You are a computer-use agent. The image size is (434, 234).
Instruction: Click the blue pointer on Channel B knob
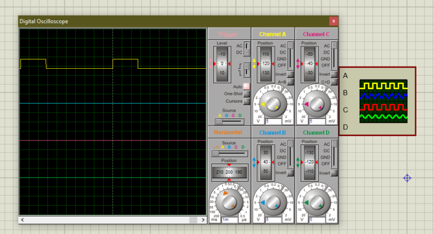263,202
